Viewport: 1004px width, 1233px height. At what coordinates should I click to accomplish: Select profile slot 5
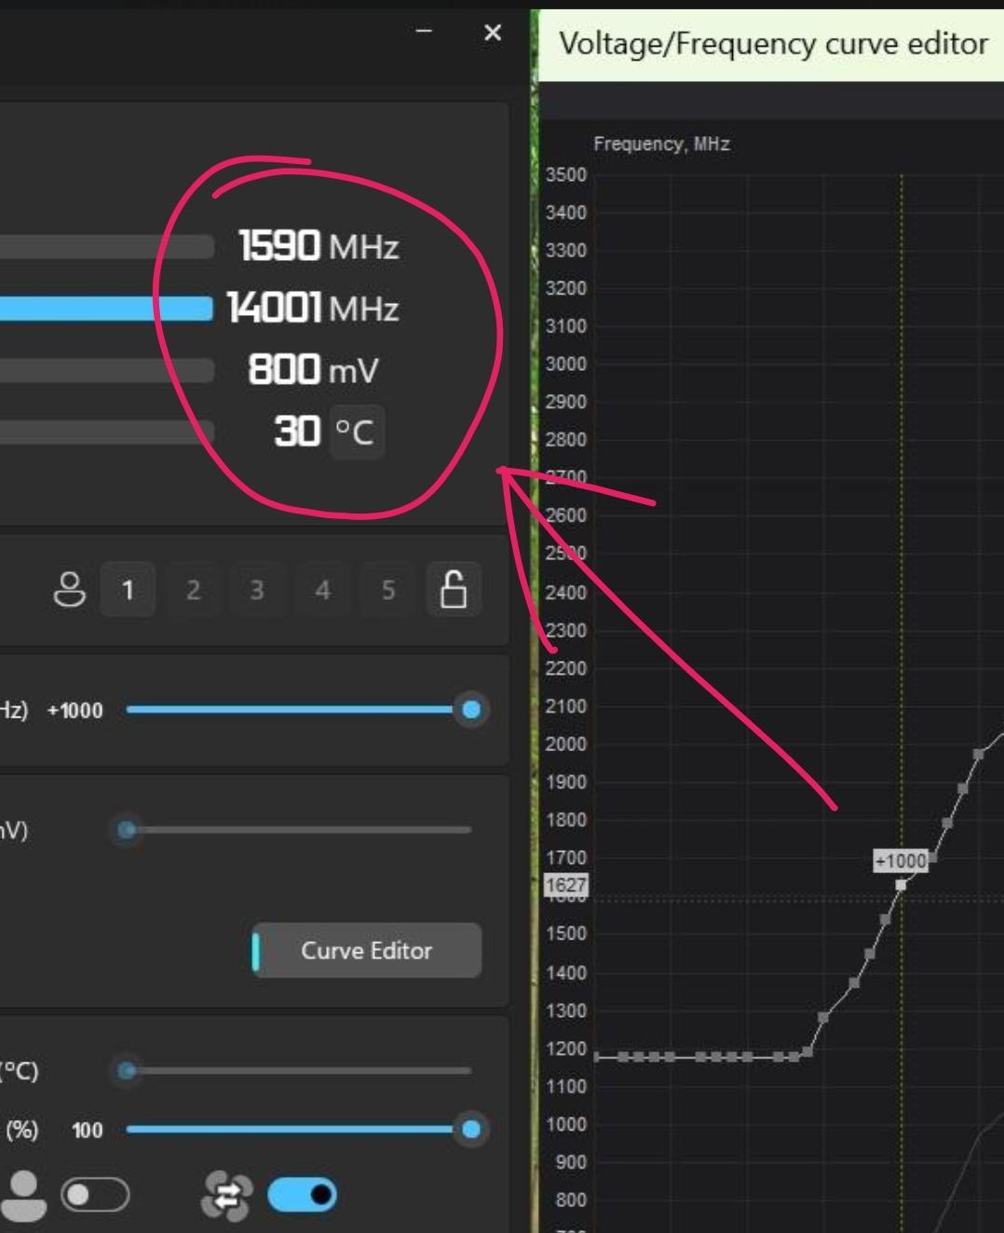pos(387,589)
